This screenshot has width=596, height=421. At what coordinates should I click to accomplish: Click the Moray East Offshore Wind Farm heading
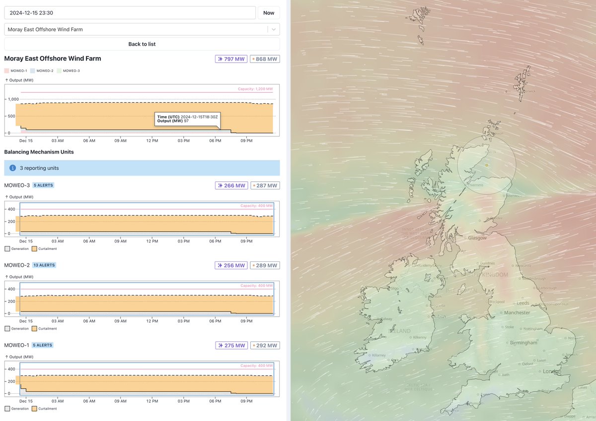click(53, 59)
